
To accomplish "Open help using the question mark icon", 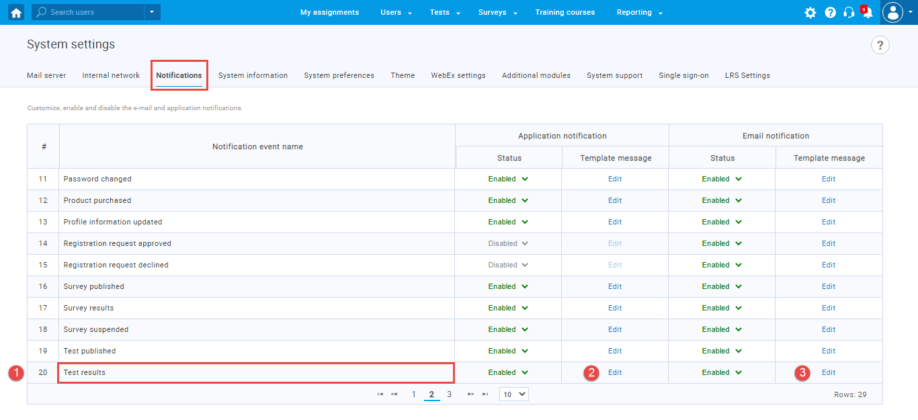I will 830,12.
